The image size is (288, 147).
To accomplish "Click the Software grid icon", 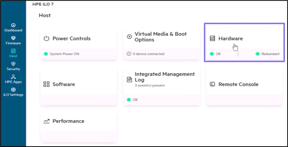I will click(x=46, y=84).
